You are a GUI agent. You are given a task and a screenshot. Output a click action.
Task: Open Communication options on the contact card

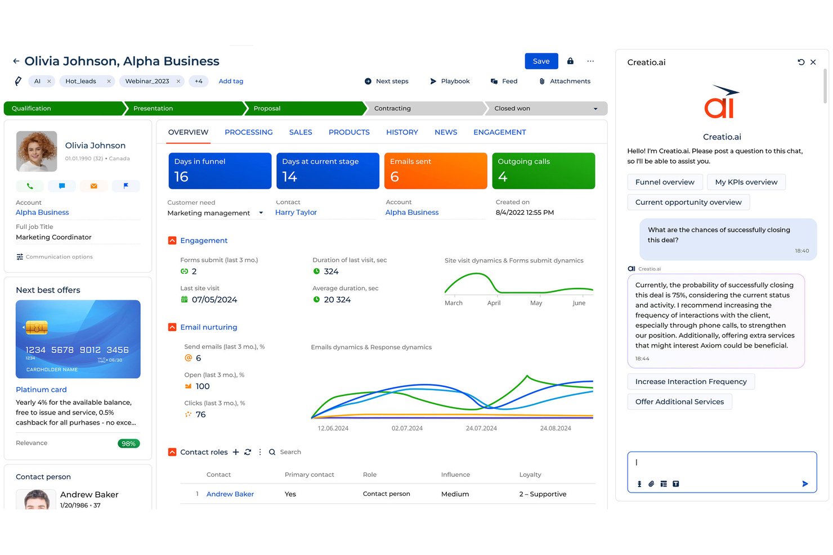[55, 257]
